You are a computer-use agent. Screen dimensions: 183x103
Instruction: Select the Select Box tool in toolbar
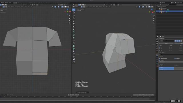(x=74, y=10)
